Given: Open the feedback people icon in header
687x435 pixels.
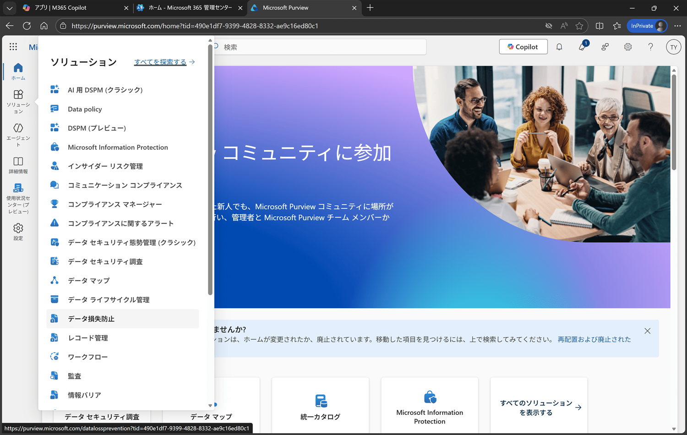Looking at the screenshot, I should [605, 47].
